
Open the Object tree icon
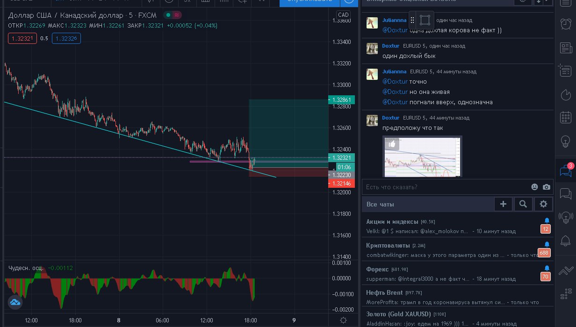(x=565, y=294)
